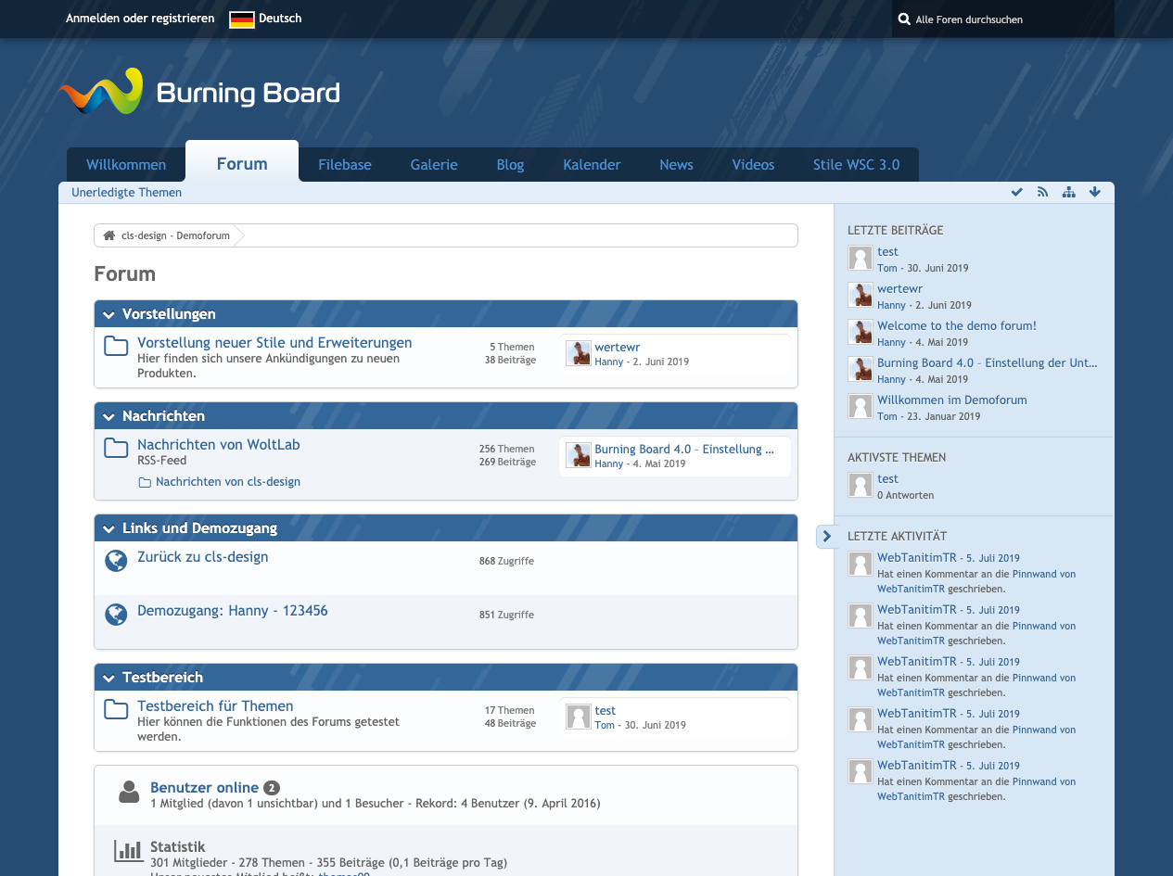This screenshot has width=1173, height=876.
Task: Collapse the Testbereich category
Action: pos(109,678)
